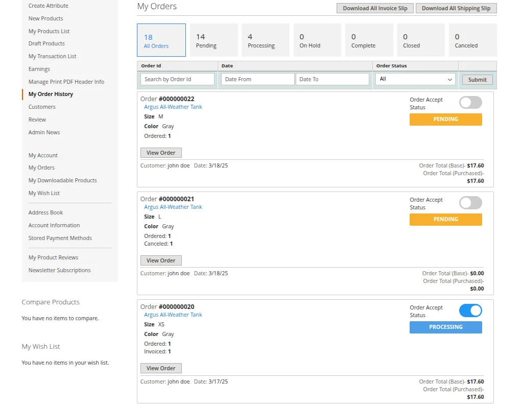Click the Date To field
Image resolution: width=522 pixels, height=406 pixels.
point(333,79)
